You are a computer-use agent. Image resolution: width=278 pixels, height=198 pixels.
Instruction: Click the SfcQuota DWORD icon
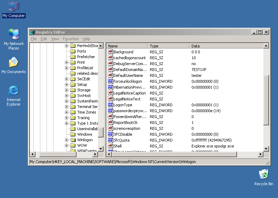110,140
